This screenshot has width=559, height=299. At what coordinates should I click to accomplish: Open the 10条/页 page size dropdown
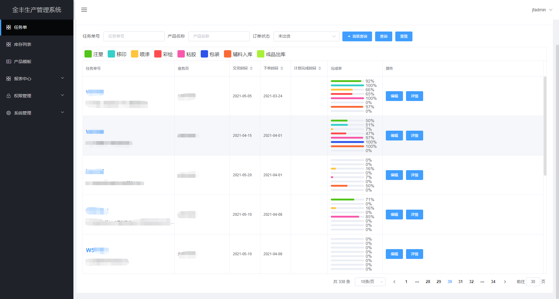(x=370, y=282)
